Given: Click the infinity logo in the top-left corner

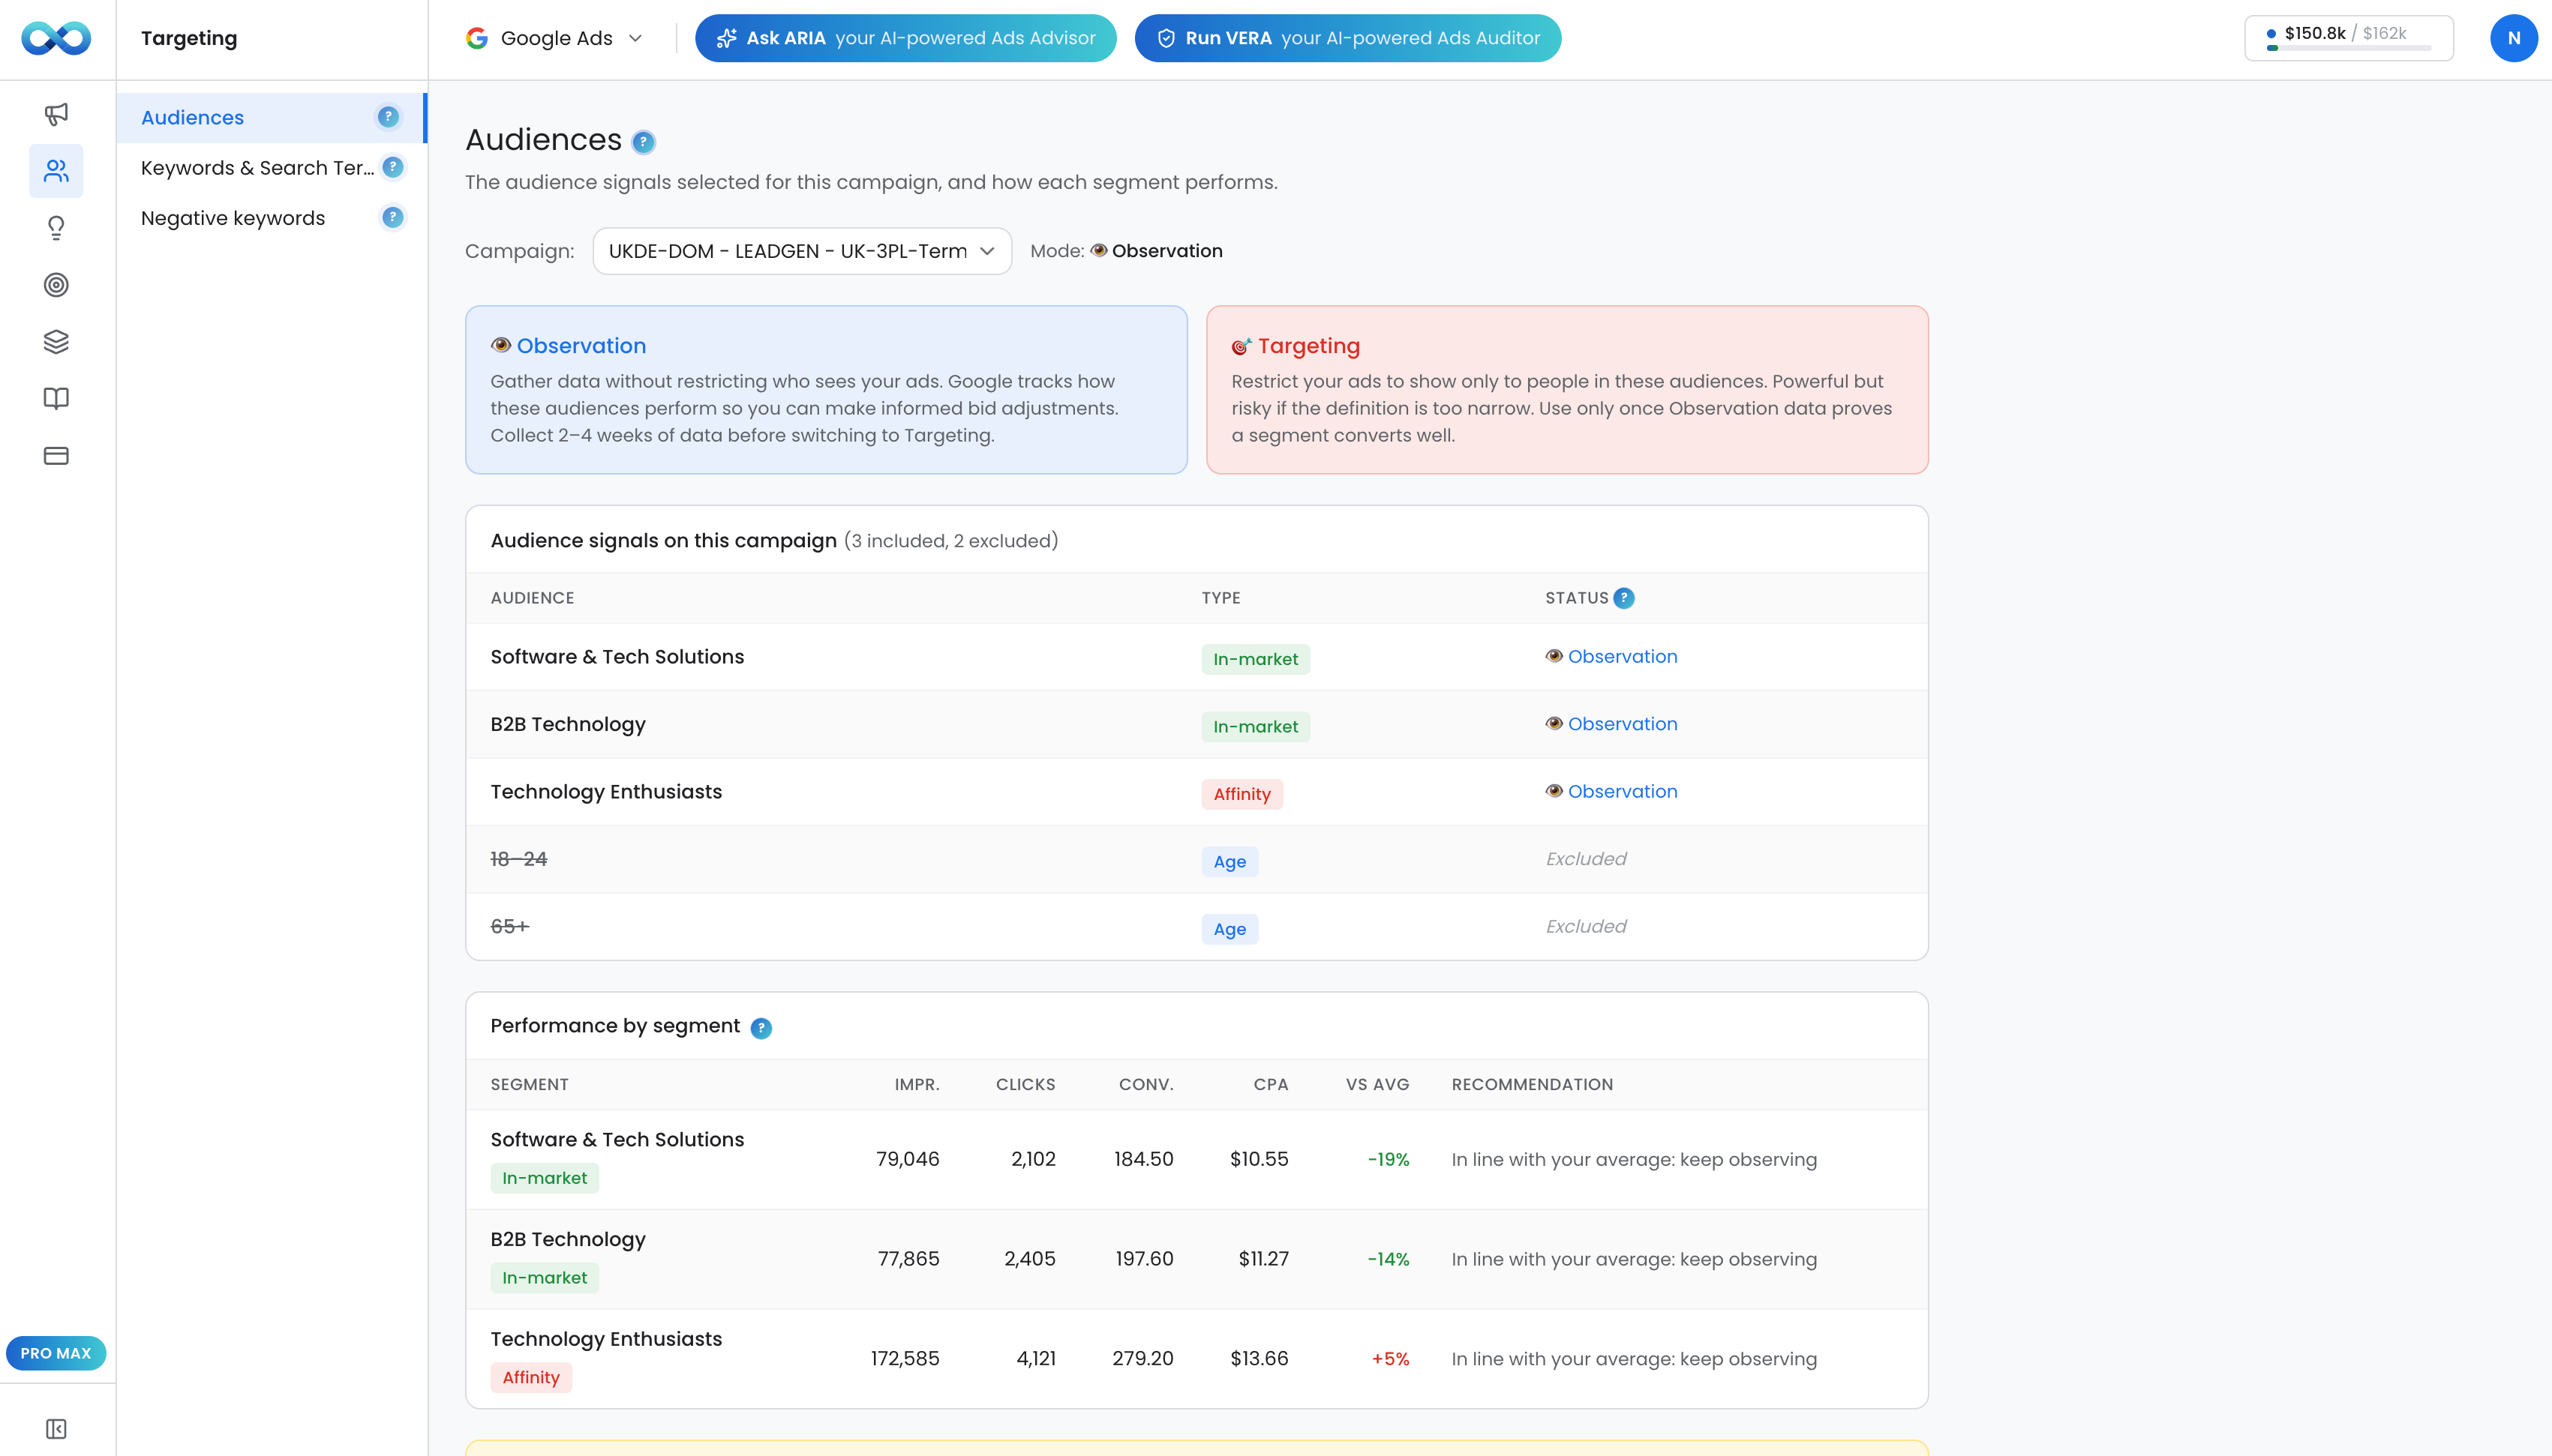Looking at the screenshot, I should pos(56,38).
